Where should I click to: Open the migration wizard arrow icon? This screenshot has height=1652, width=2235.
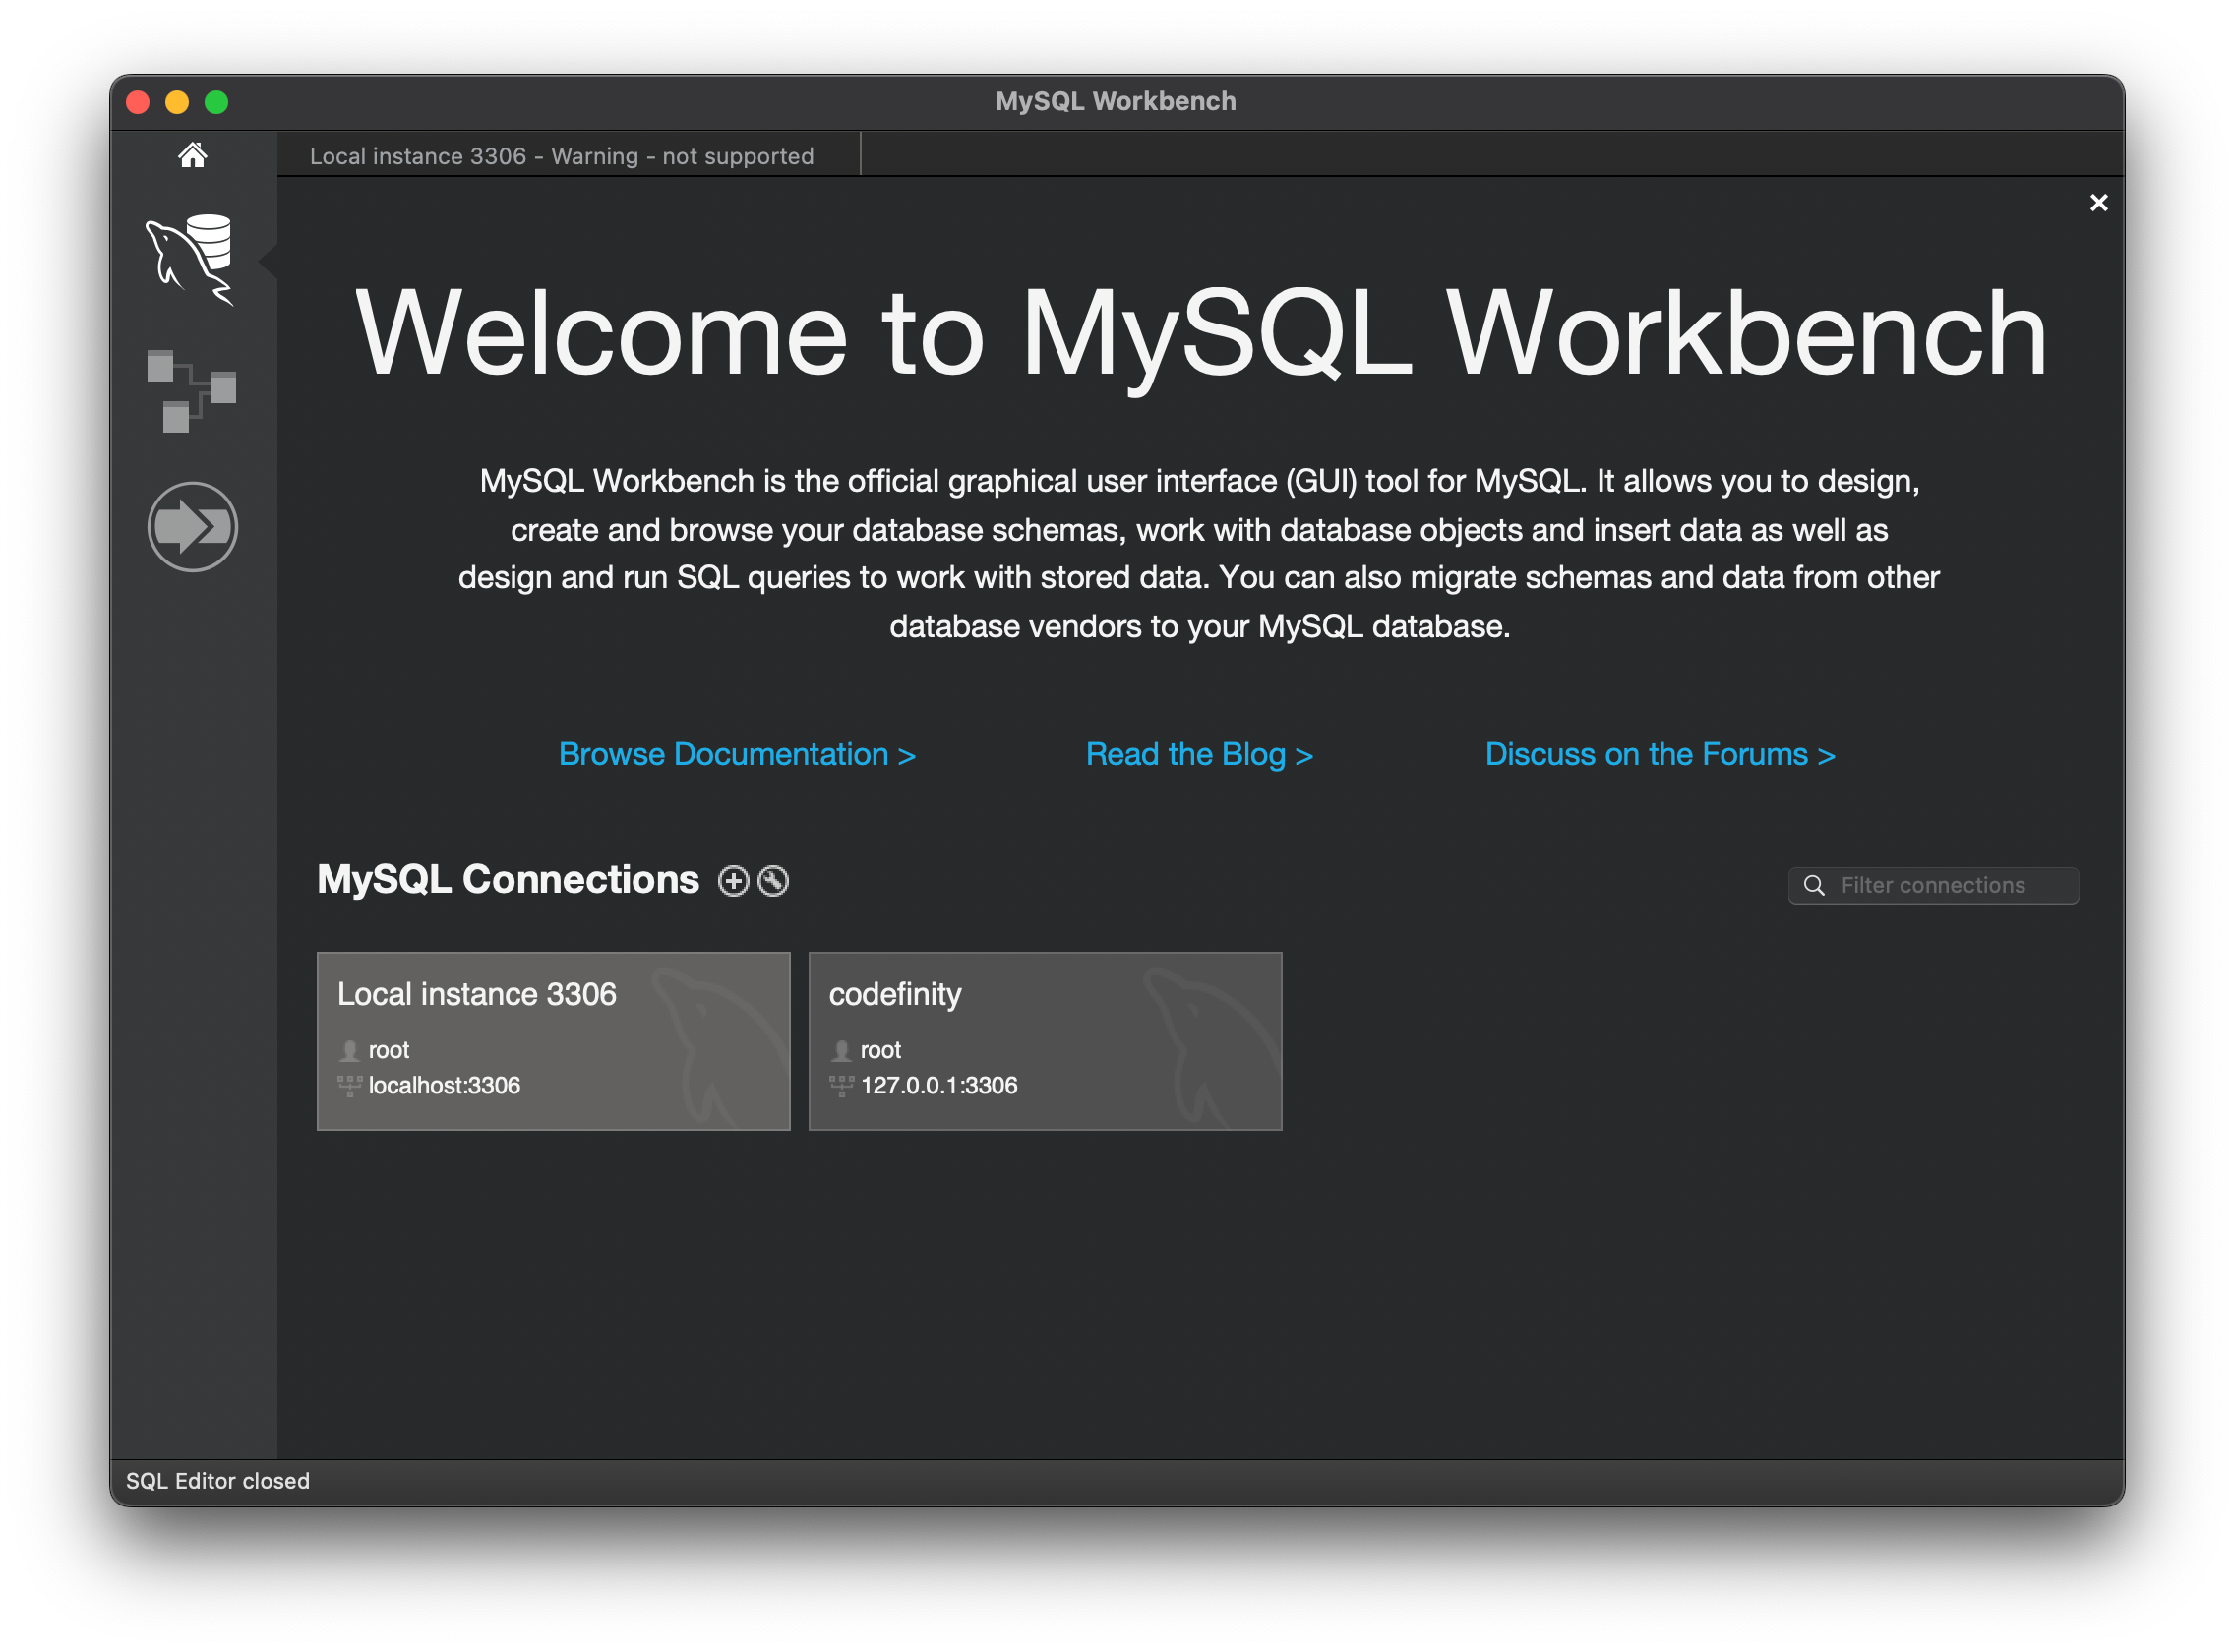[192, 527]
